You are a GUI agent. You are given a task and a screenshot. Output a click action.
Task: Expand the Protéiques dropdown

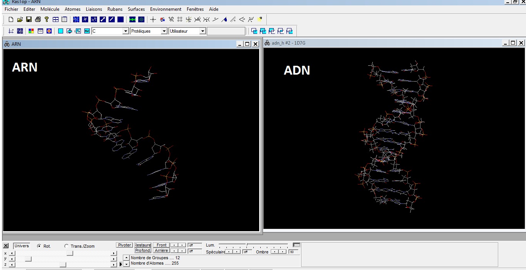click(164, 31)
